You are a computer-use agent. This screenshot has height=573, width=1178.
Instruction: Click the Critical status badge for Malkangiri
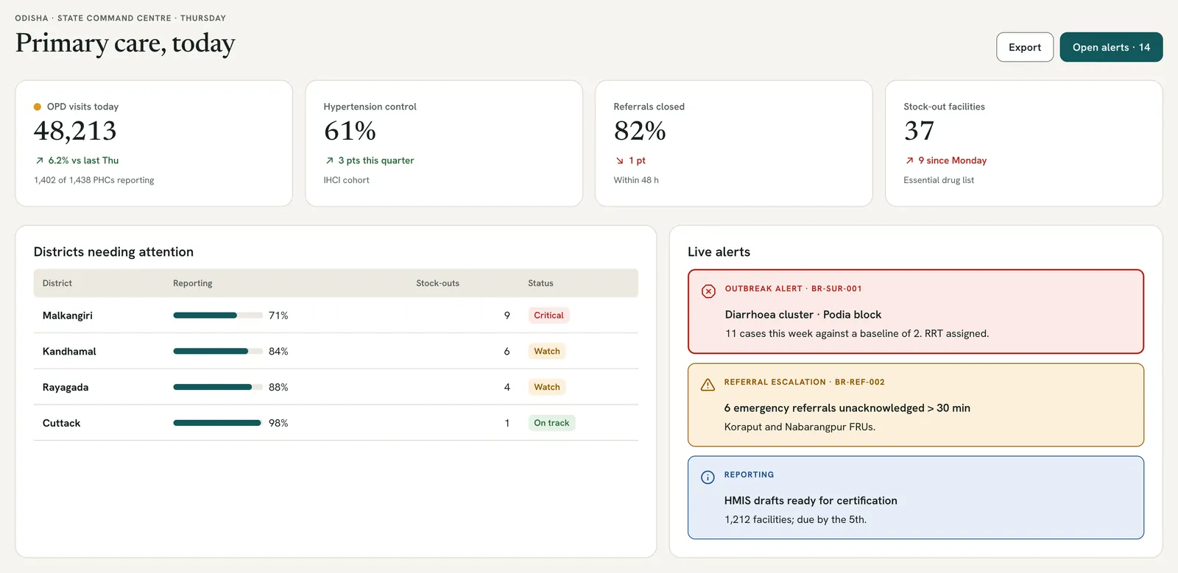click(549, 316)
